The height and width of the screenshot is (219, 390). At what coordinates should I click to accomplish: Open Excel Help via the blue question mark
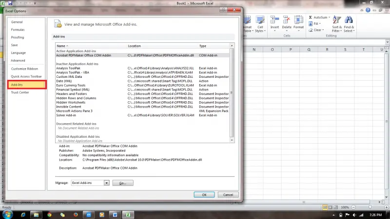[368, 10]
